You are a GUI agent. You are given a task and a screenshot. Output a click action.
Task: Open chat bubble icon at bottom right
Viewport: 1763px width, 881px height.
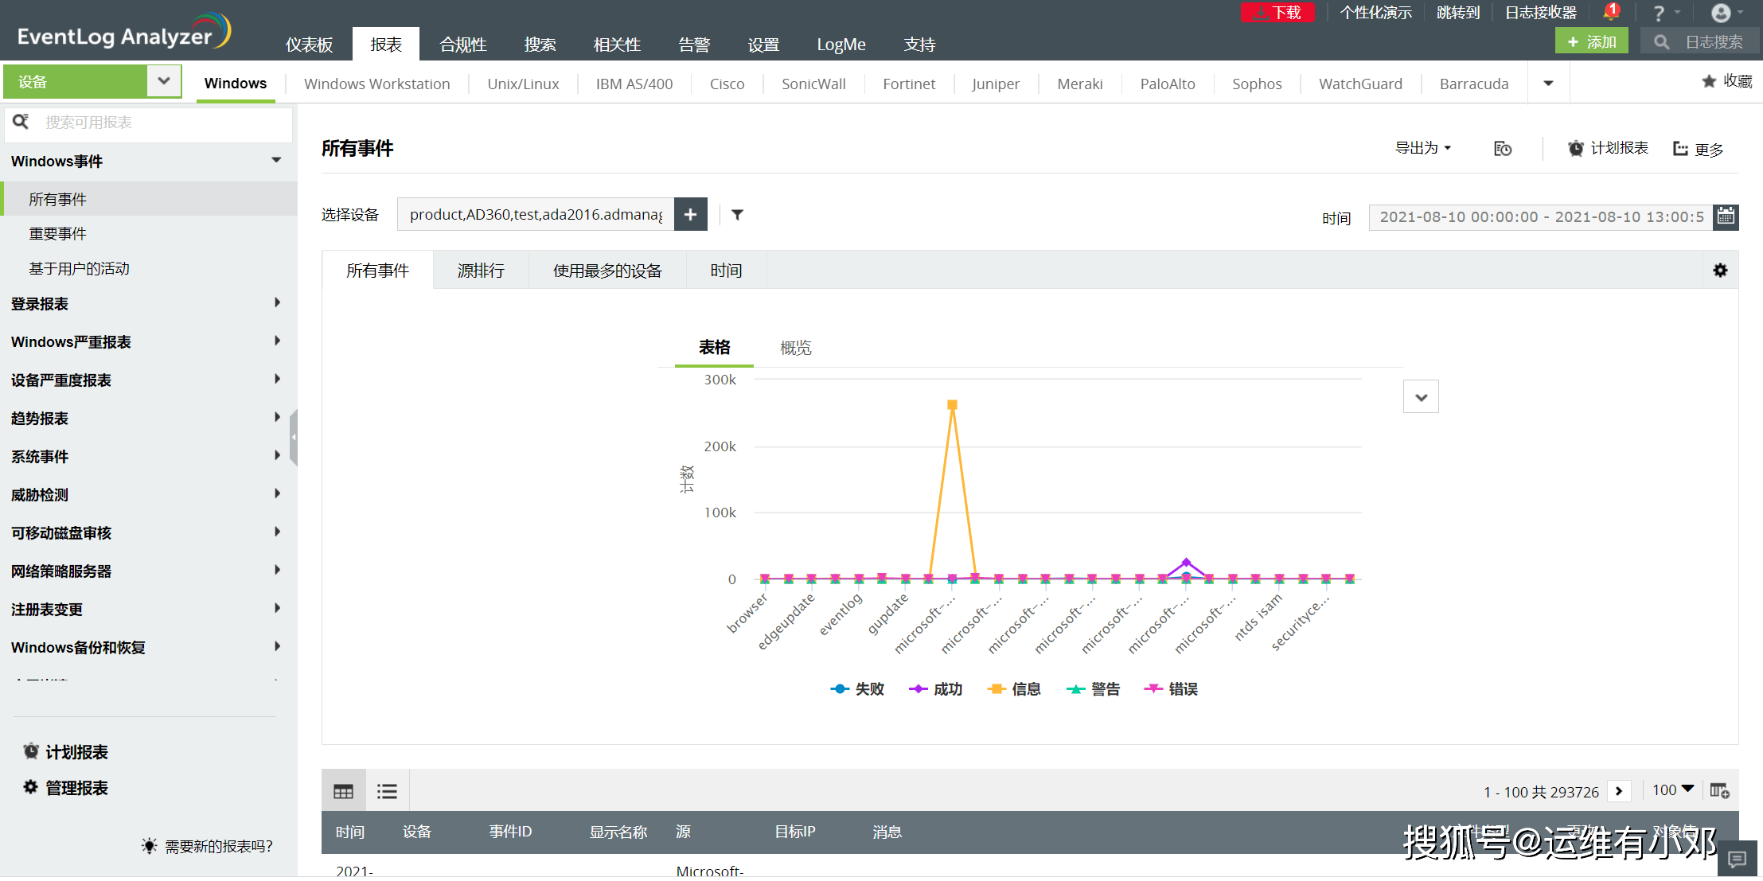pos(1737,859)
